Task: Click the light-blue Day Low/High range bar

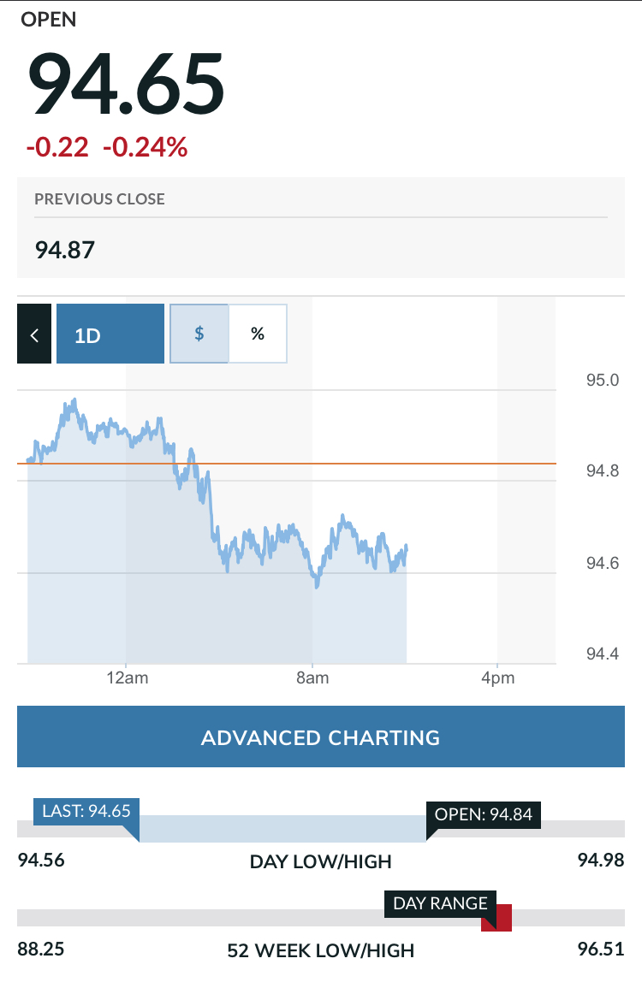Action: [x=282, y=829]
